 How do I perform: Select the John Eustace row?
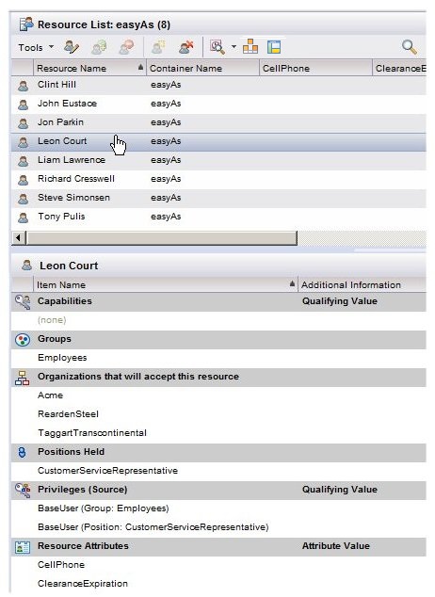[218, 104]
